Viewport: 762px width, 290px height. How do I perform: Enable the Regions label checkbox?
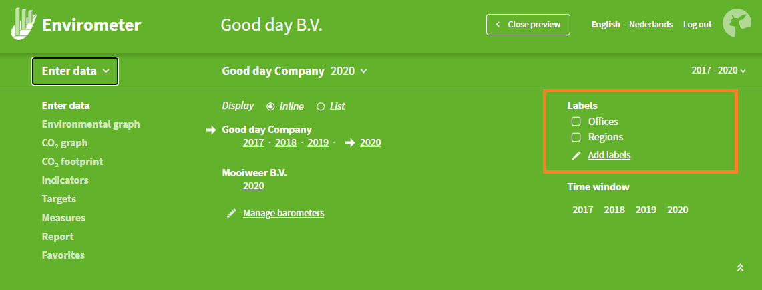click(x=576, y=137)
